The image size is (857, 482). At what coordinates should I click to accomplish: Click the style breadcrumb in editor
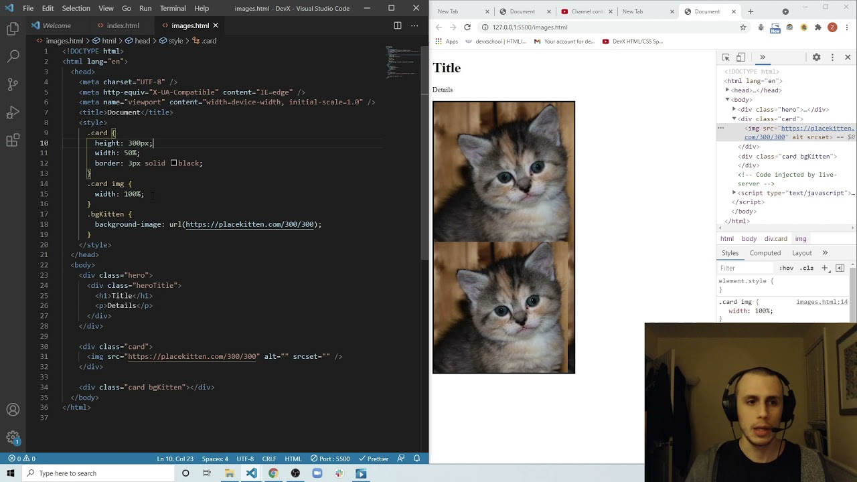tap(171, 41)
